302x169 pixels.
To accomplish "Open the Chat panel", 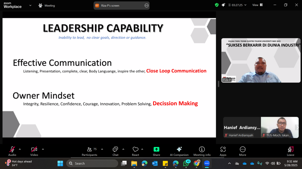I will [x=115, y=151].
